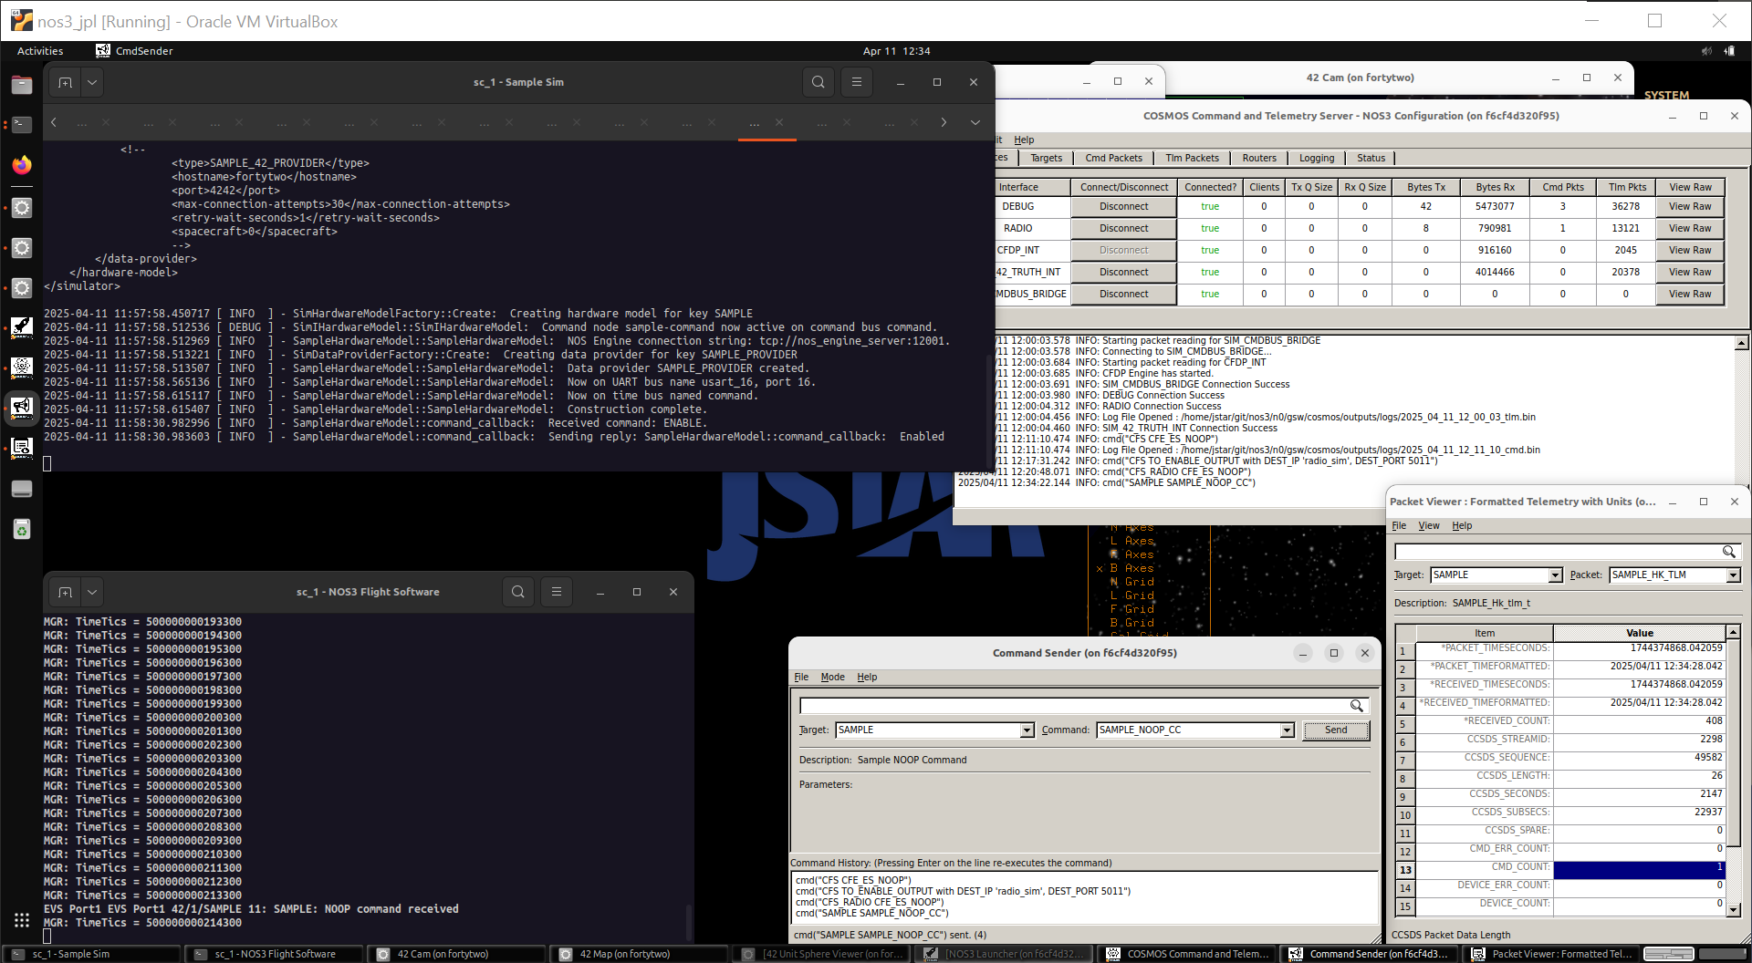
Task: Expand new-tab dropdown in Flight Software terminal
Action: pos(92,592)
